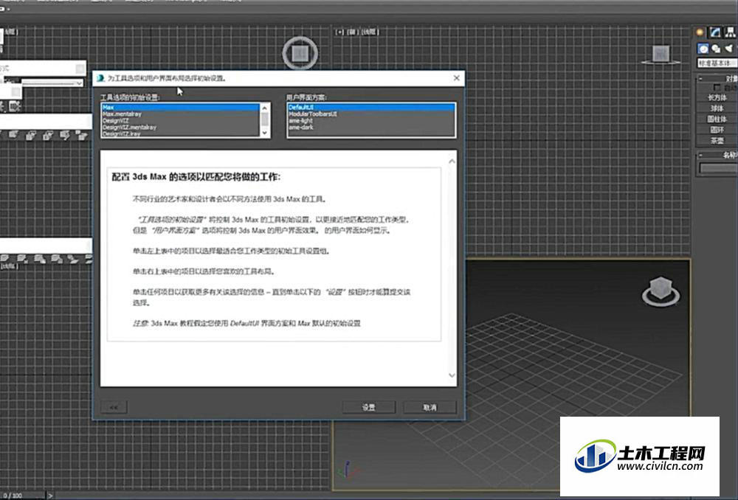Viewport: 738px width, 500px height.
Task: Select the Create tab sun icon
Action: tap(700, 32)
